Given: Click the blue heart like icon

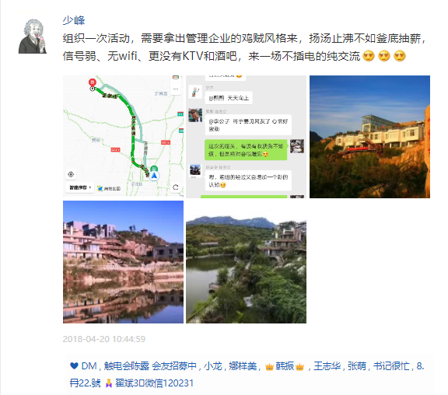Looking at the screenshot, I should (x=75, y=365).
